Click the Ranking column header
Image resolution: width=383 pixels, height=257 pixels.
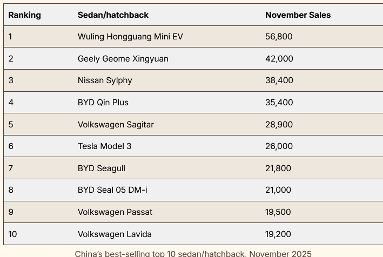click(25, 15)
